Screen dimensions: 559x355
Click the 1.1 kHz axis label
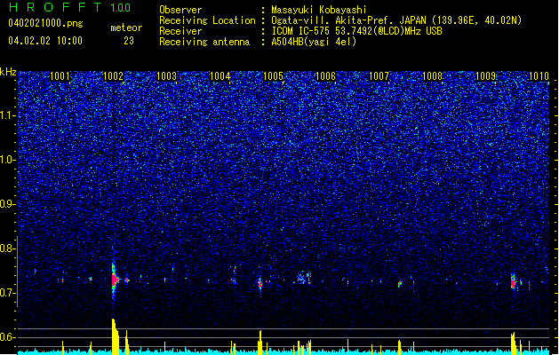pyautogui.click(x=8, y=115)
